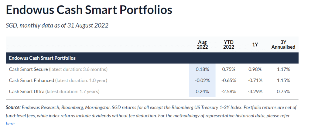Click the YTD 2022 column header
Viewport: 311px width, 135px height.
[x=228, y=44]
